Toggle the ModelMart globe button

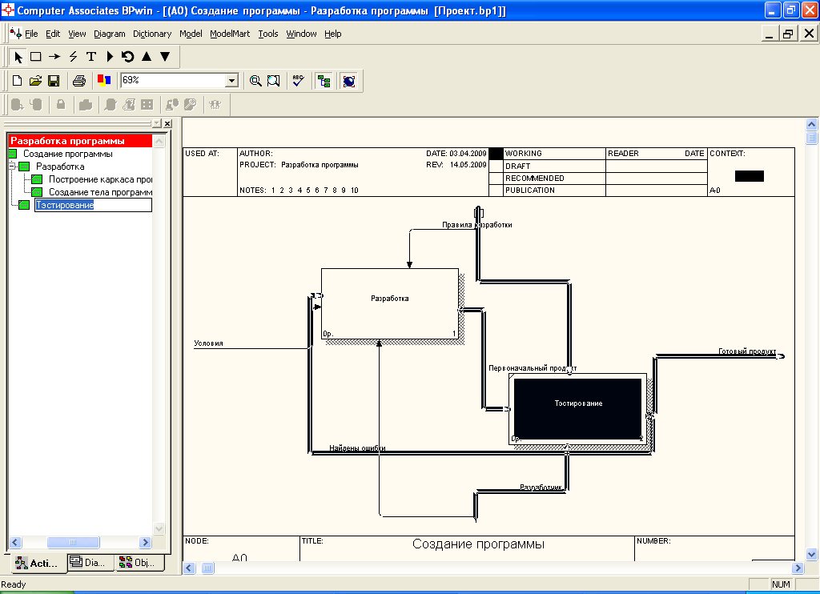tap(348, 81)
